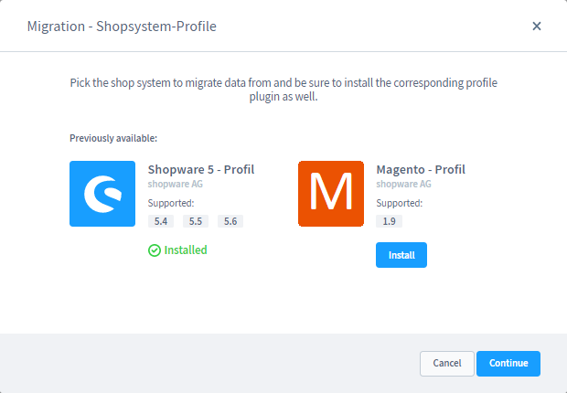567x393 pixels.
Task: Close the Migration dialog with the X
Action: (x=537, y=26)
